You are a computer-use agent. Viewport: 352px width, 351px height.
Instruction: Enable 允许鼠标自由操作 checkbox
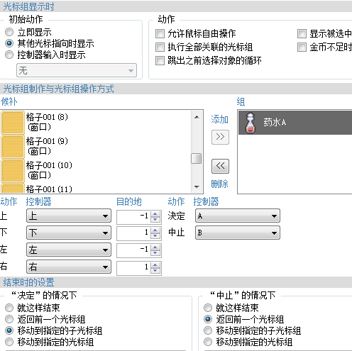(x=160, y=33)
